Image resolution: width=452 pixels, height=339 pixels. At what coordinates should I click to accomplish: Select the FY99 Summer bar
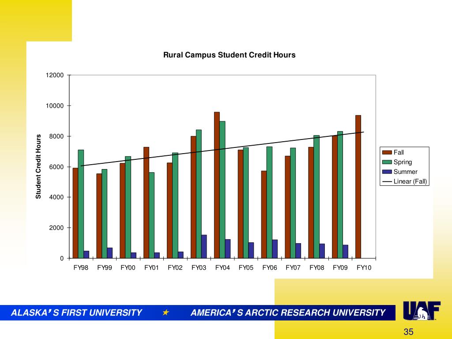pyautogui.click(x=110, y=253)
